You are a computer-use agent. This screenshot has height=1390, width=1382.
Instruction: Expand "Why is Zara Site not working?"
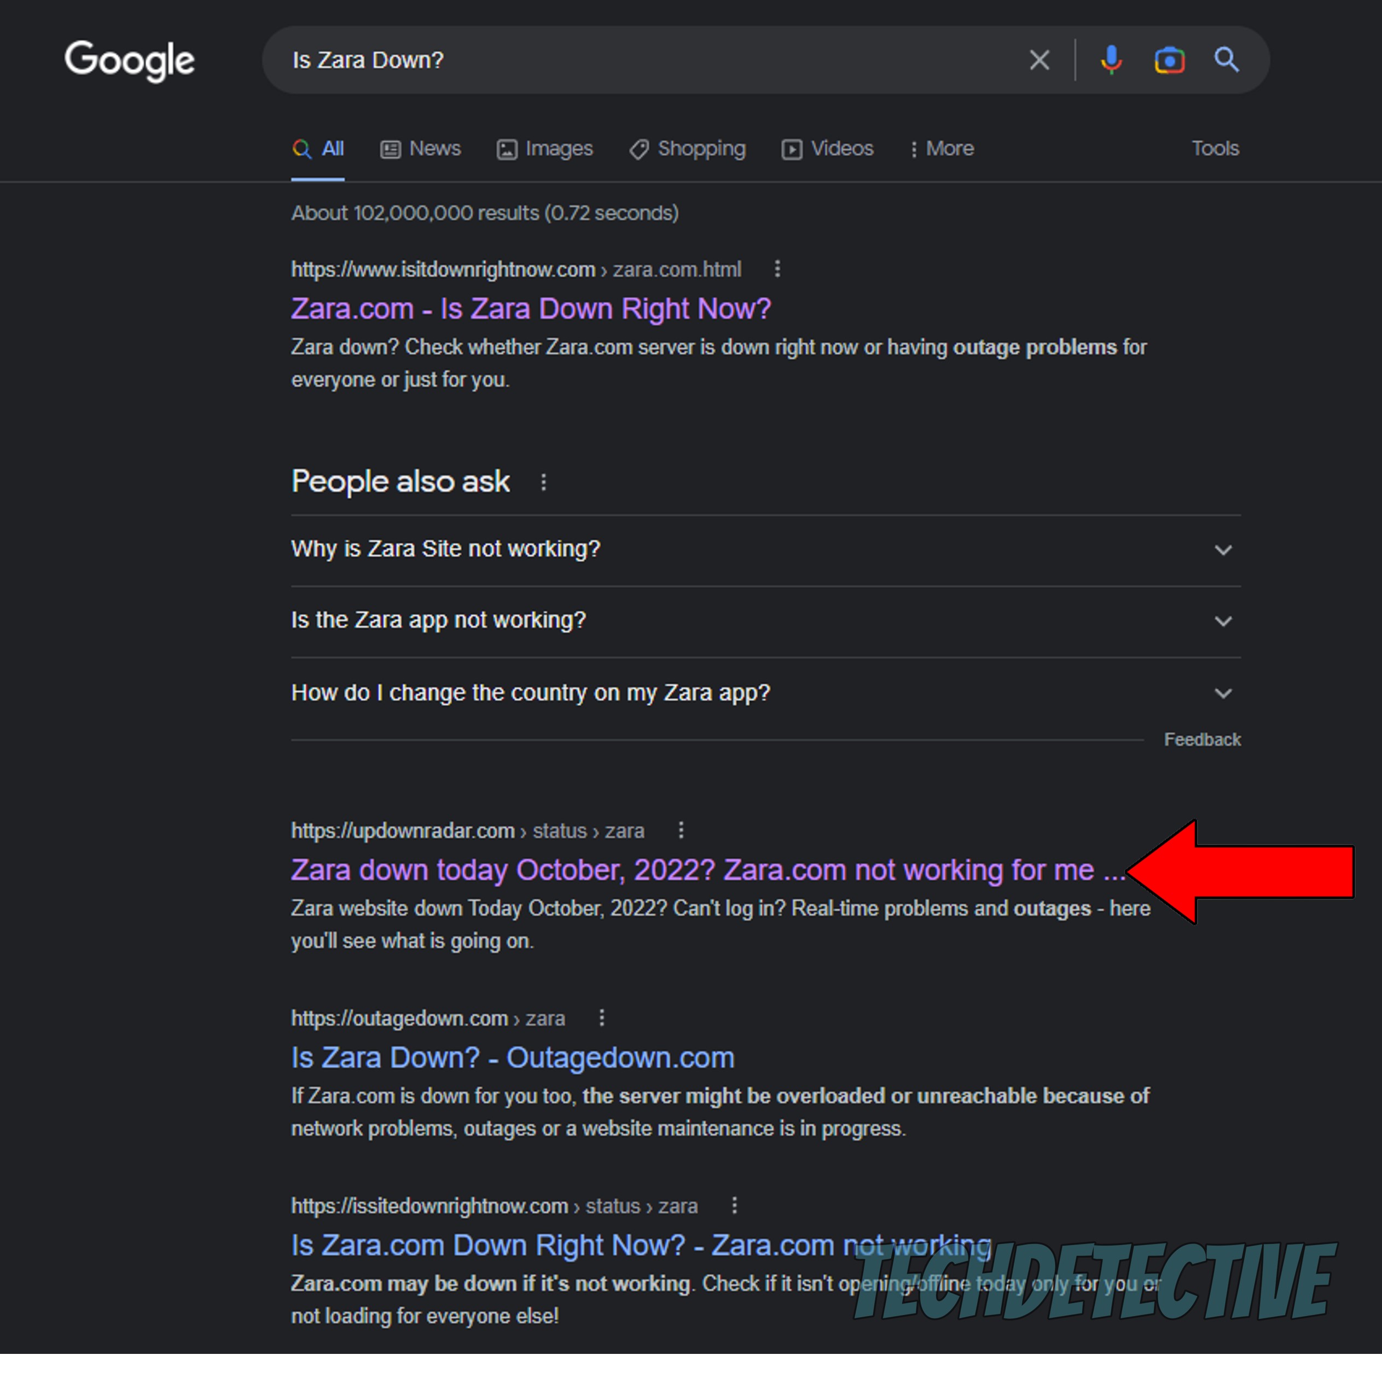(765, 550)
